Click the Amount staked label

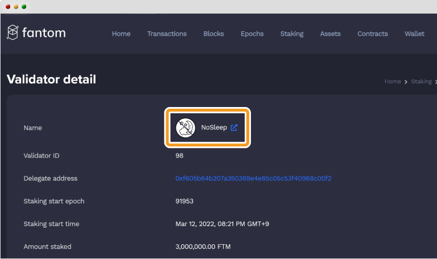(x=47, y=246)
